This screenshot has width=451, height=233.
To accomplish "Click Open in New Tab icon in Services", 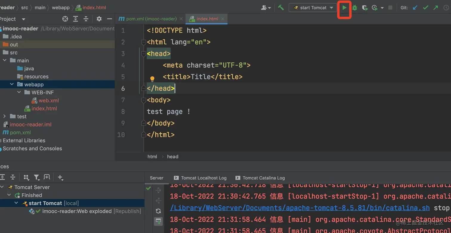I will 47,177.
